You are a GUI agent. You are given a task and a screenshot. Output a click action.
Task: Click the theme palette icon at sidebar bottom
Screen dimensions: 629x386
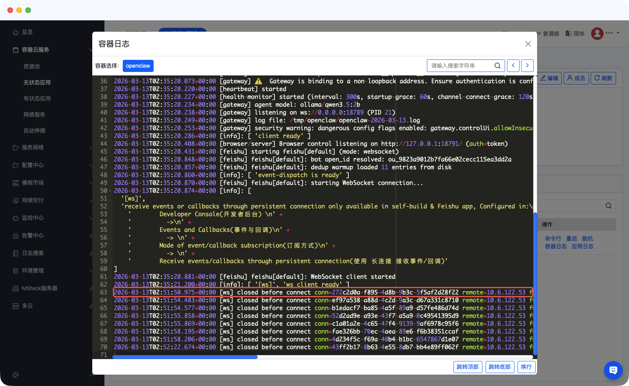click(16, 375)
